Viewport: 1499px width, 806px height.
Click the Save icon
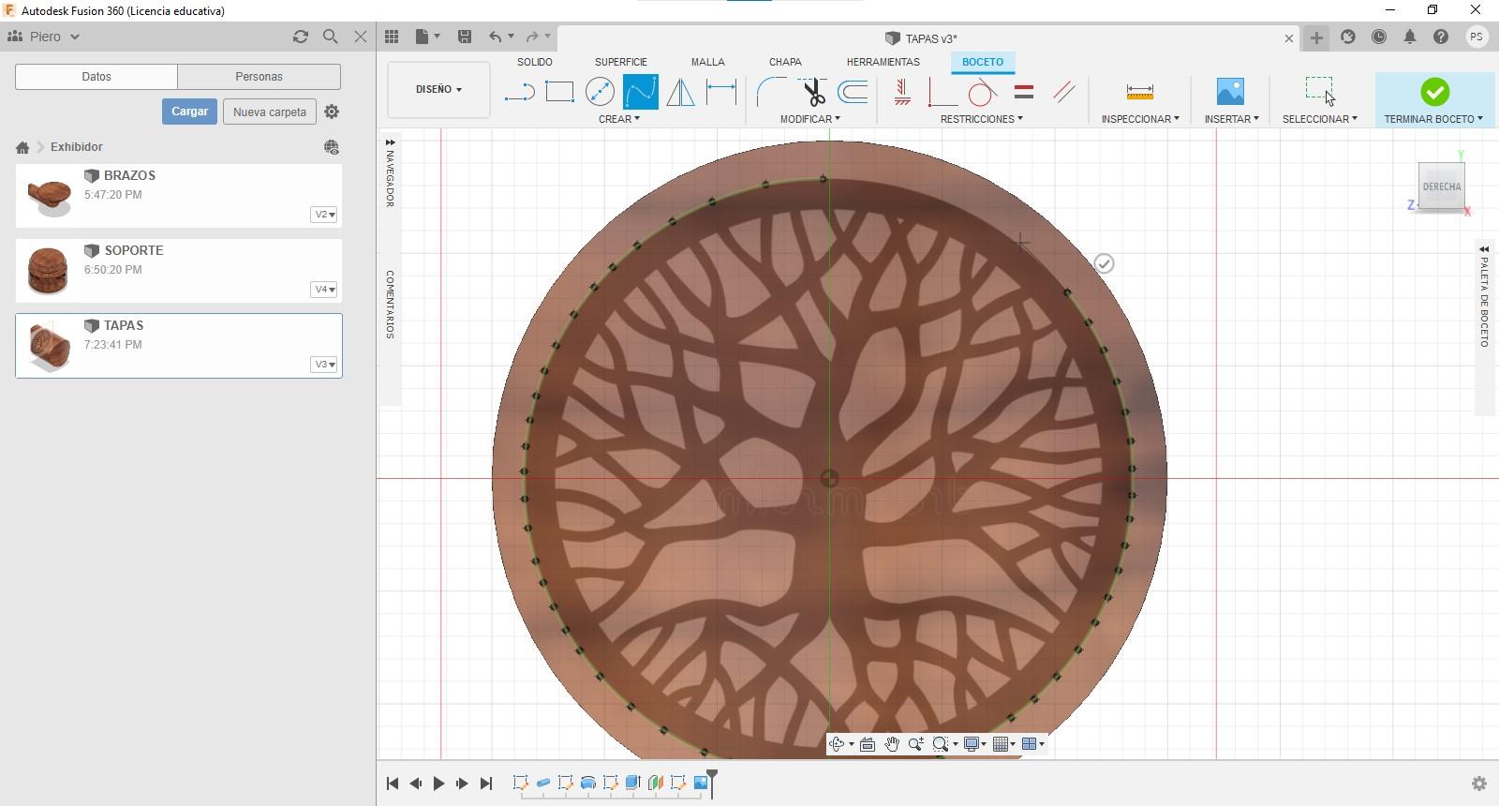point(464,37)
